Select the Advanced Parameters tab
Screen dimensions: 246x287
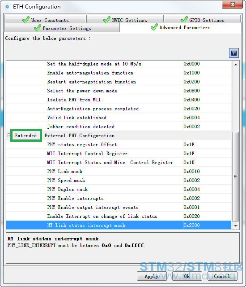[x=181, y=28]
